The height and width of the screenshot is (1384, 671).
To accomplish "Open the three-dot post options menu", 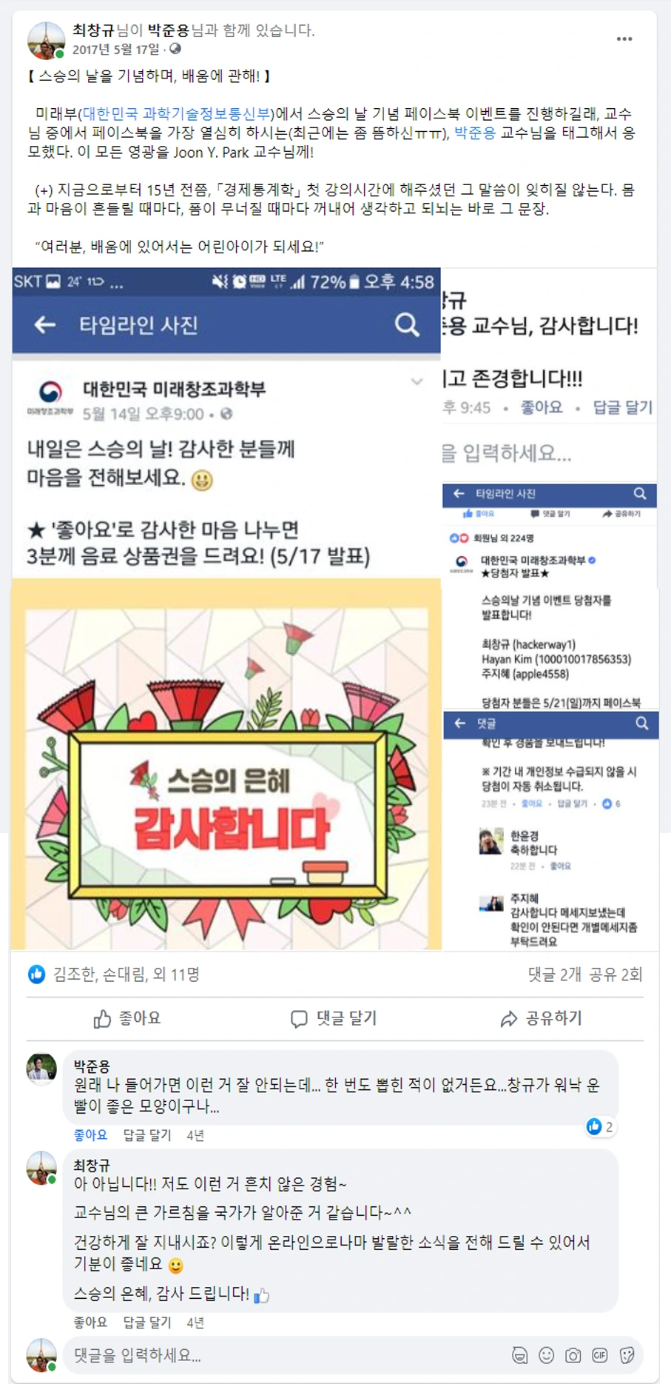I will (624, 39).
